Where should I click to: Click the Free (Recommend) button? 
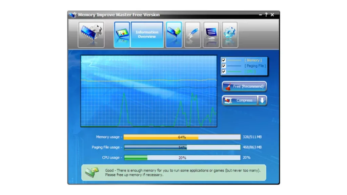tap(244, 86)
